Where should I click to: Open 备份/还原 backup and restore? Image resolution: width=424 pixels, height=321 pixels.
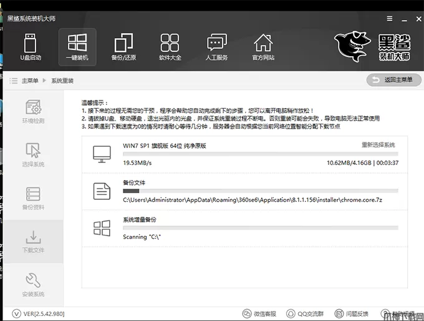tap(123, 47)
